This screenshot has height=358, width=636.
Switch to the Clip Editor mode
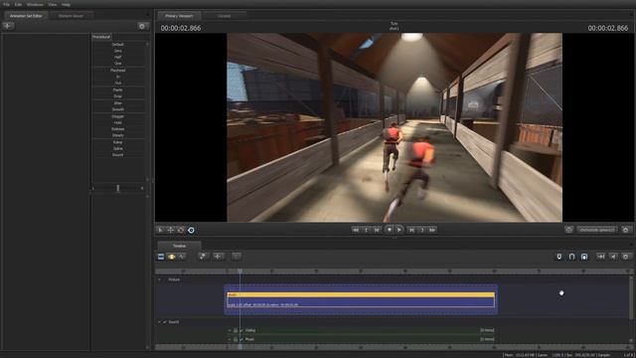click(x=161, y=257)
